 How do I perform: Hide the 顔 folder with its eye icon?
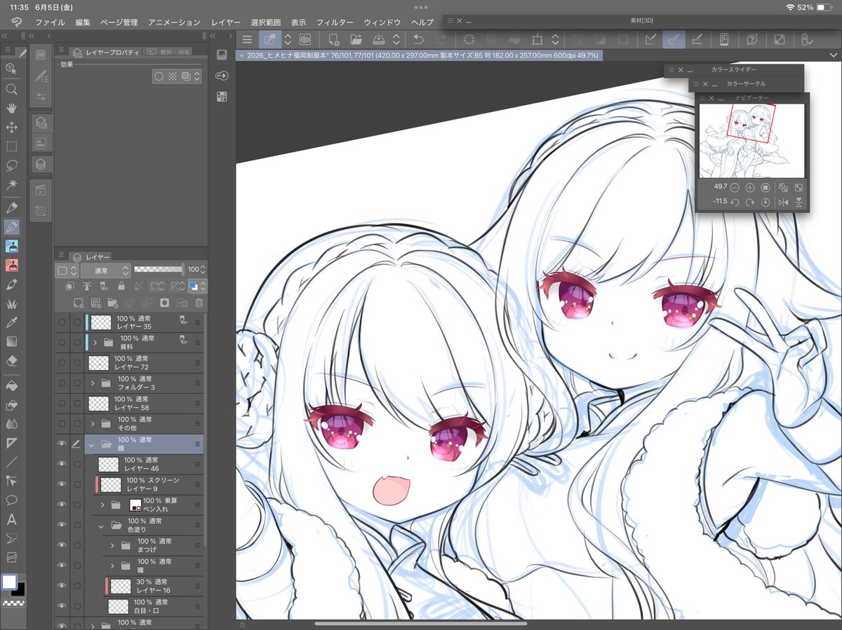[61, 444]
